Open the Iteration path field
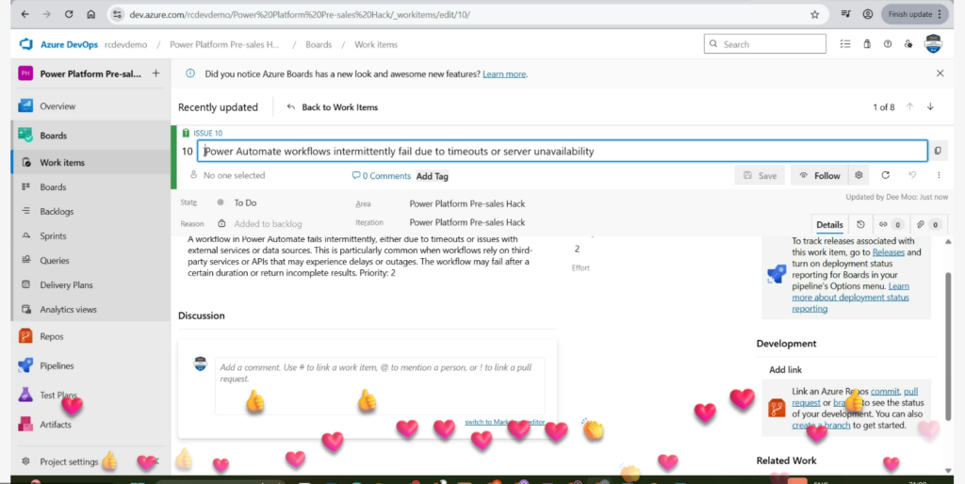Viewport: 965px width, 484px height. point(467,222)
